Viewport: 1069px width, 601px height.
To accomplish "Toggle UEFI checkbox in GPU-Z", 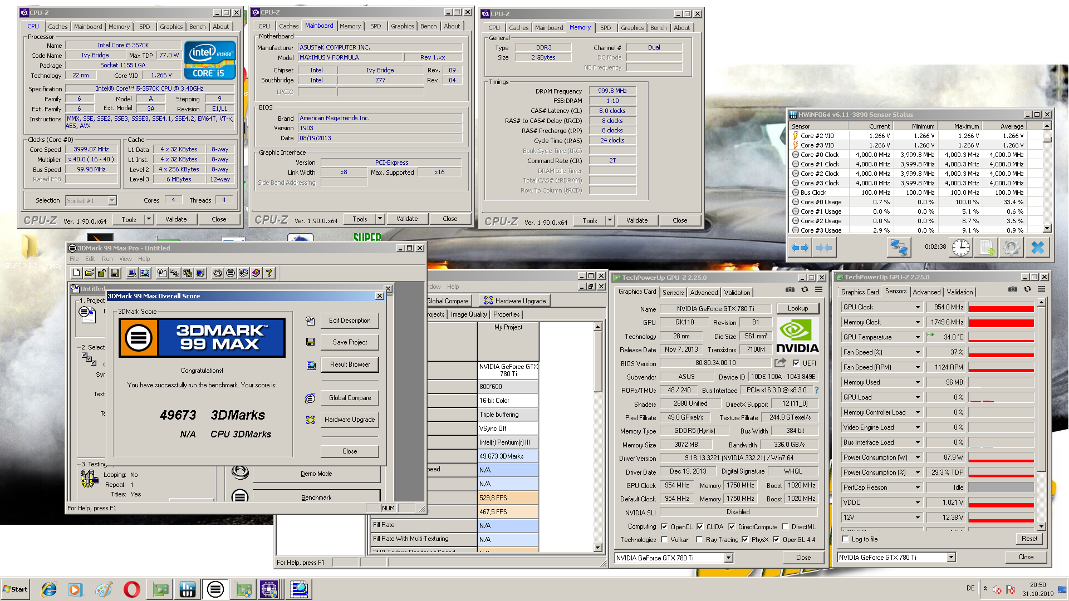I will click(796, 363).
